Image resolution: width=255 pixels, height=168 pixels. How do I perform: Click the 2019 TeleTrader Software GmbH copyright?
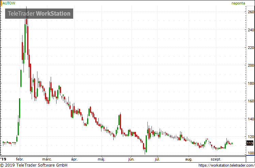point(34,165)
